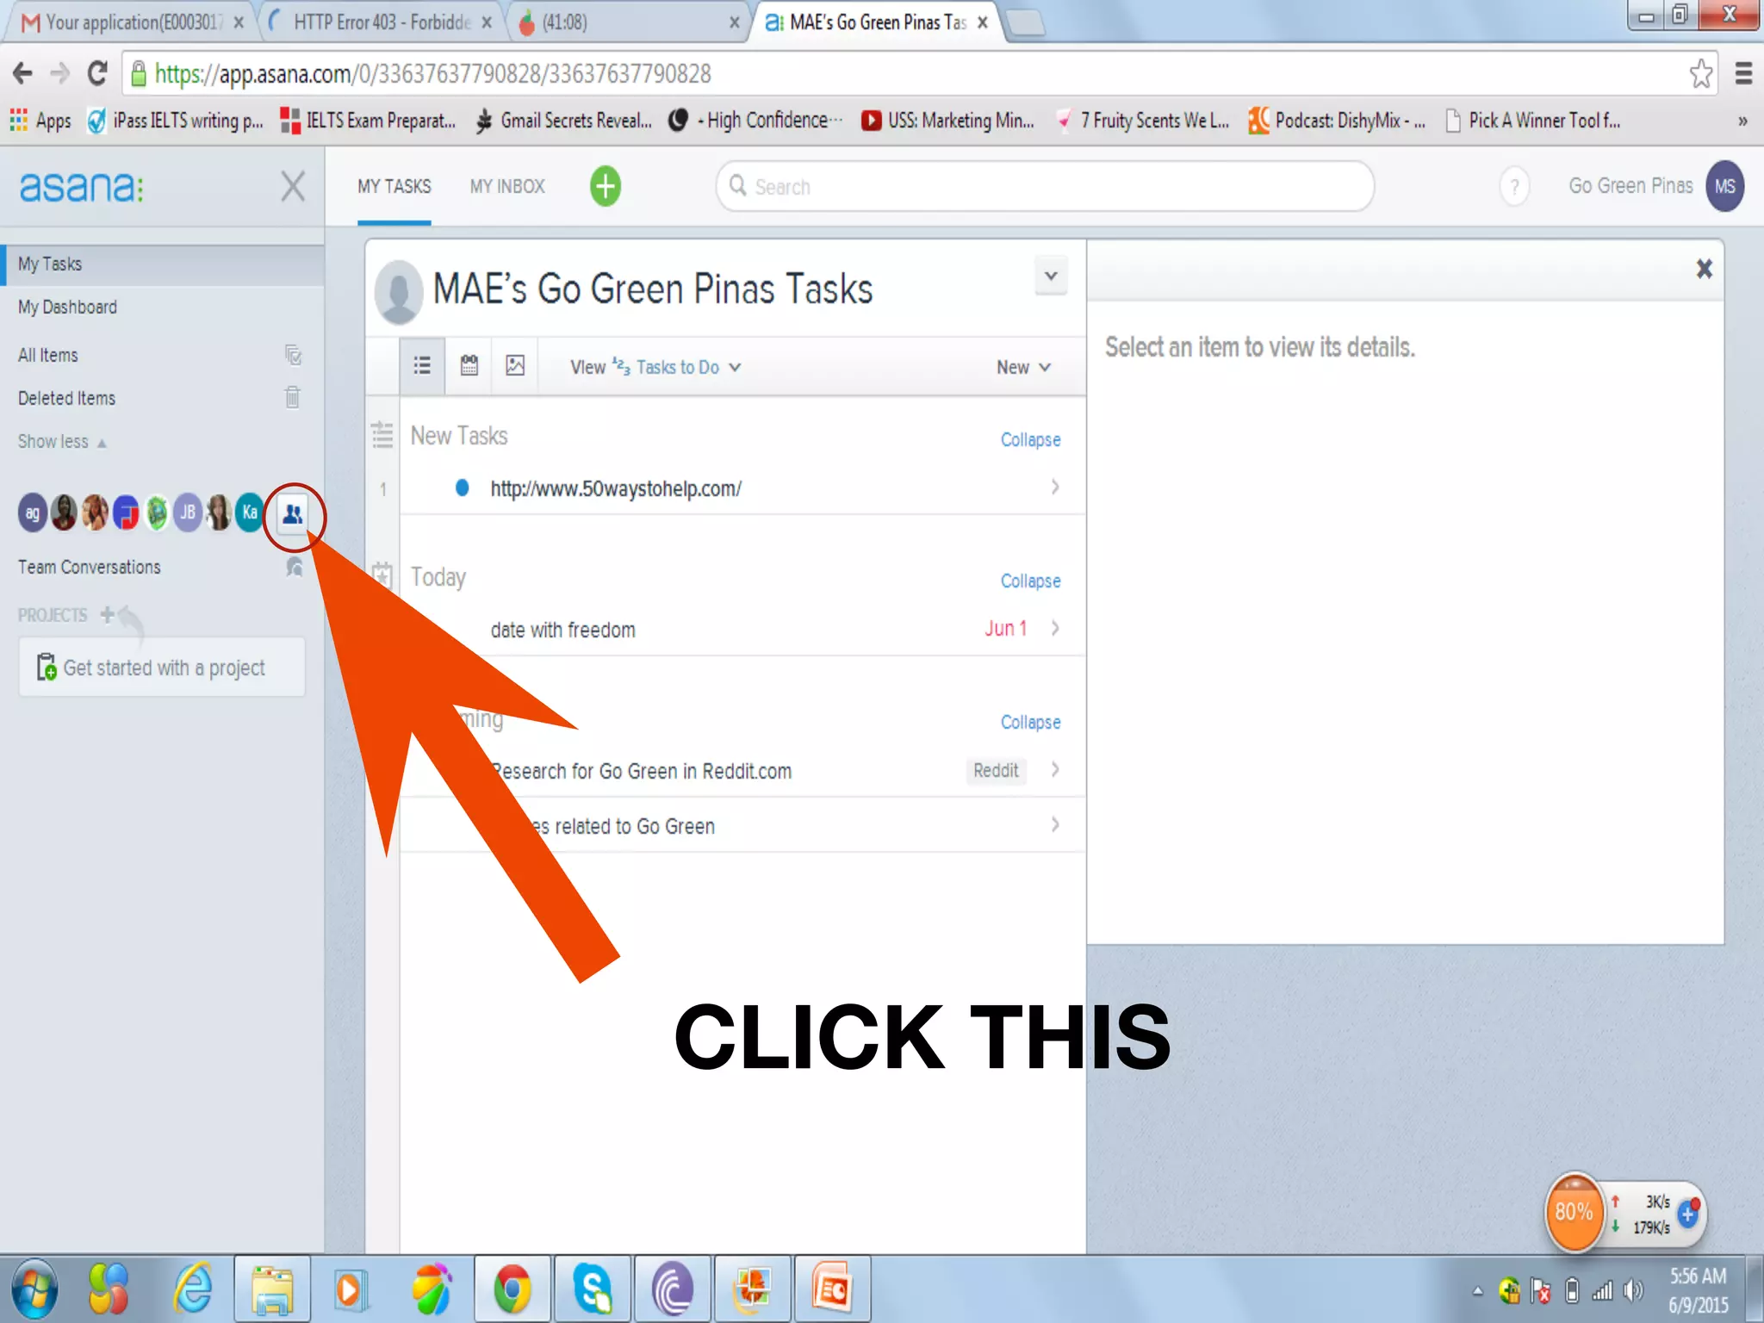
Task: Switch to the HTTP Error 403 browser tab
Action: click(382, 22)
